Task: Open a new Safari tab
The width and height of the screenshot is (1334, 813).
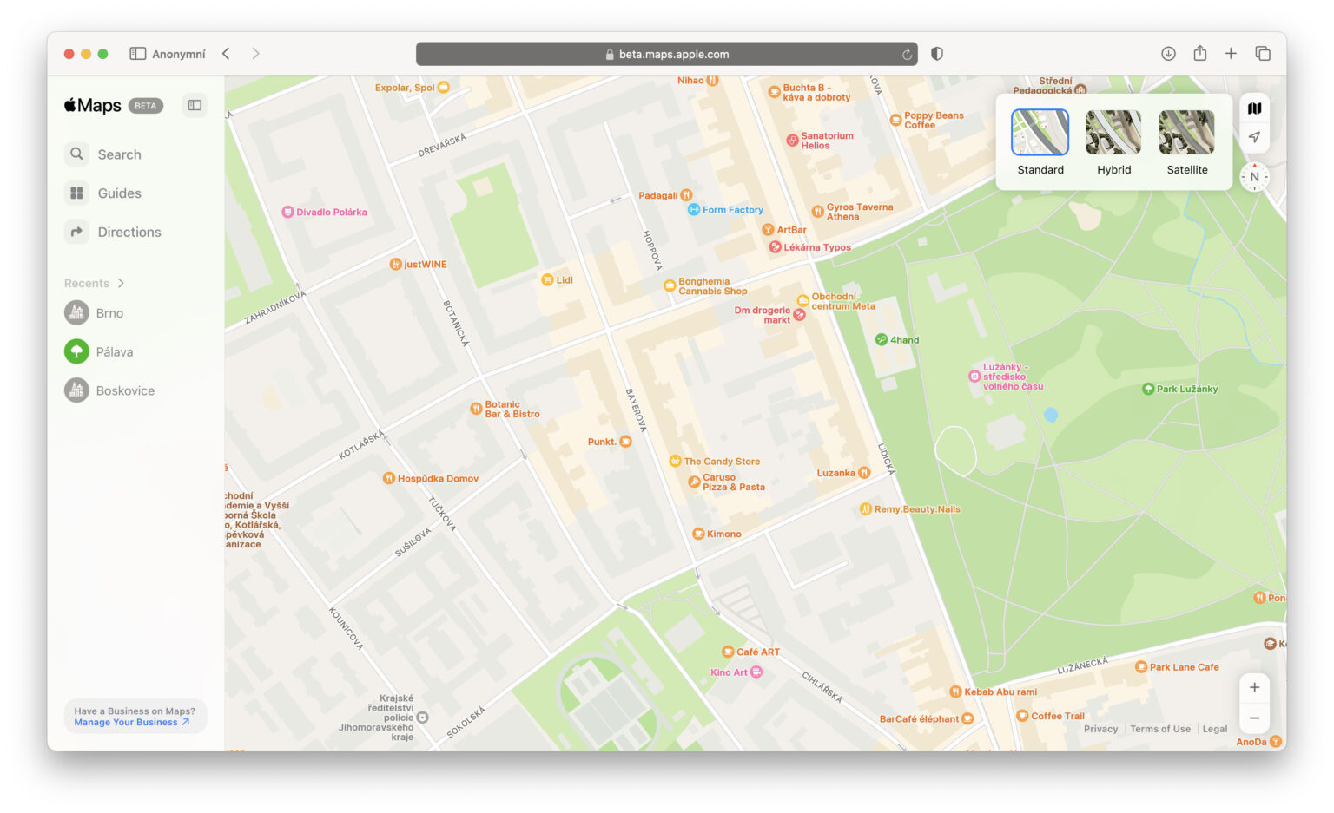Action: 1231,54
